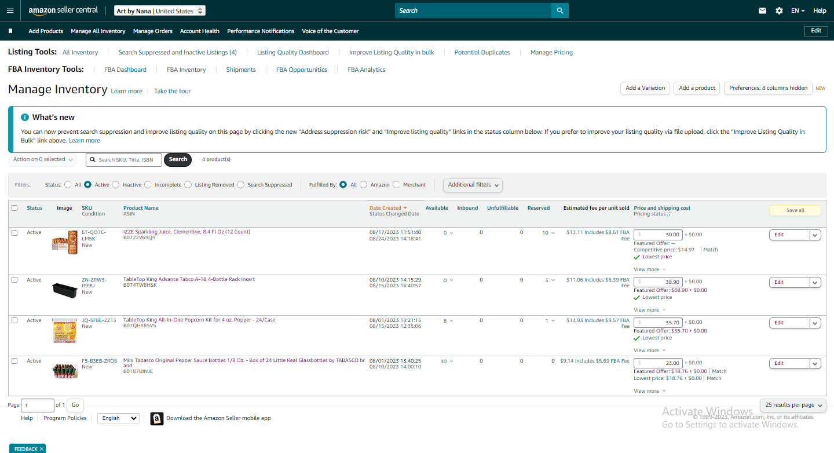Select the ZN-ZRW3-R99U row checkbox

14,280
